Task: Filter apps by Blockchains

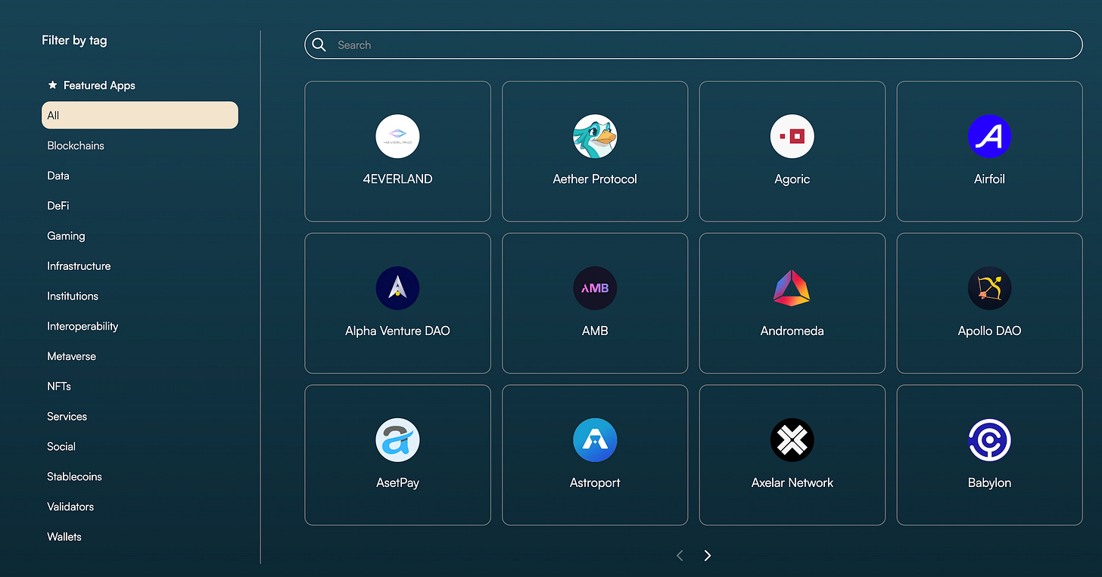Action: point(76,145)
